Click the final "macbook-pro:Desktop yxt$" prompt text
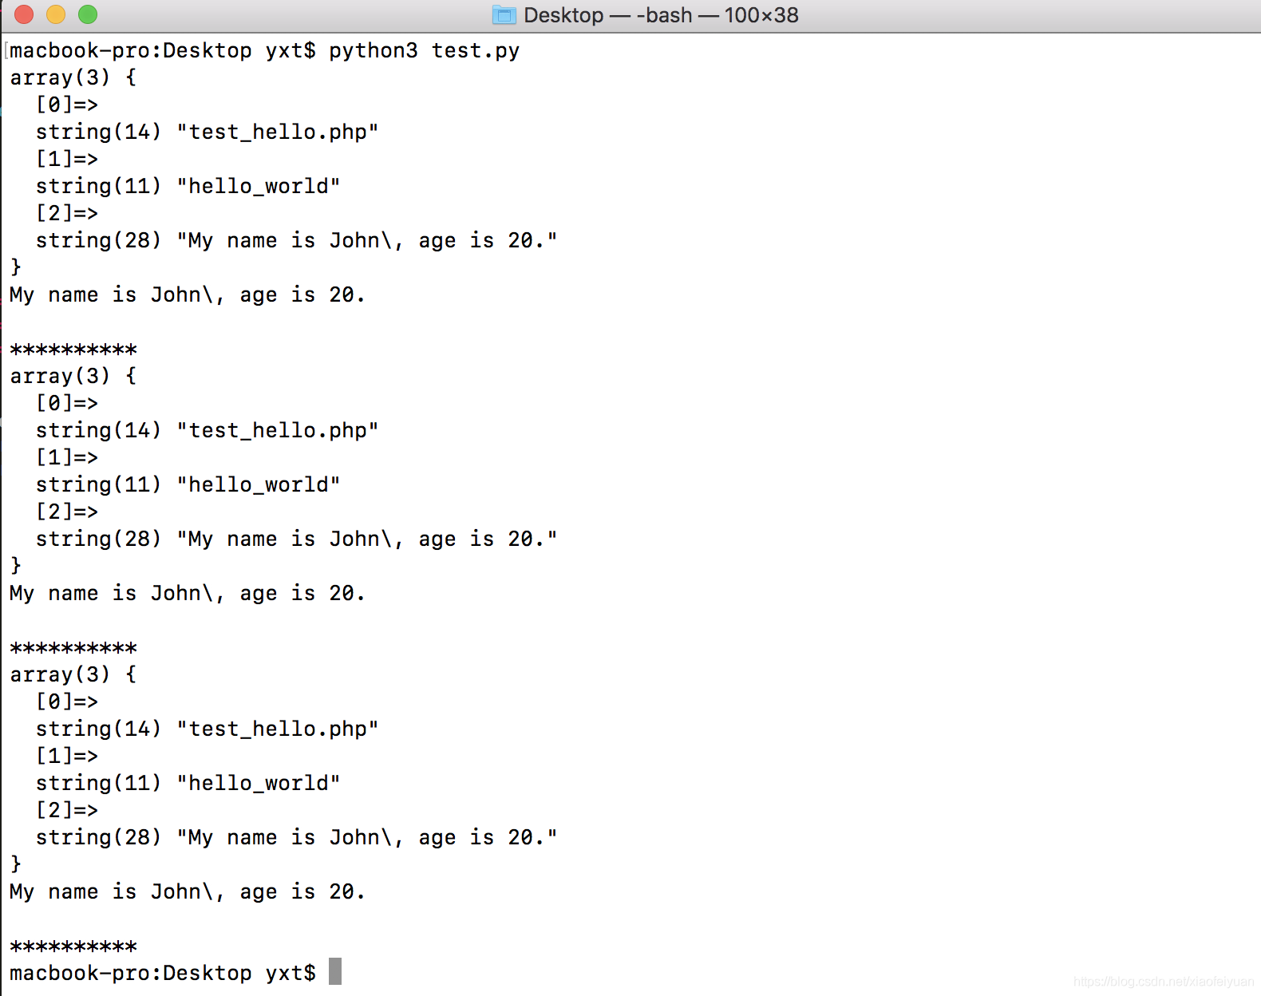Screen dimensions: 1261x996 coord(162,973)
